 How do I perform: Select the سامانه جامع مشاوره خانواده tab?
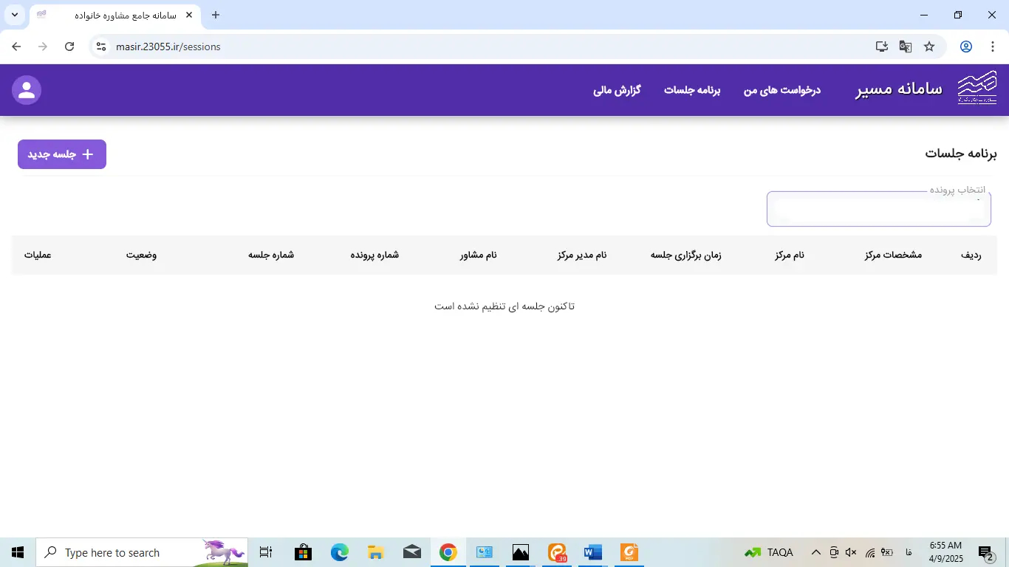coord(114,15)
